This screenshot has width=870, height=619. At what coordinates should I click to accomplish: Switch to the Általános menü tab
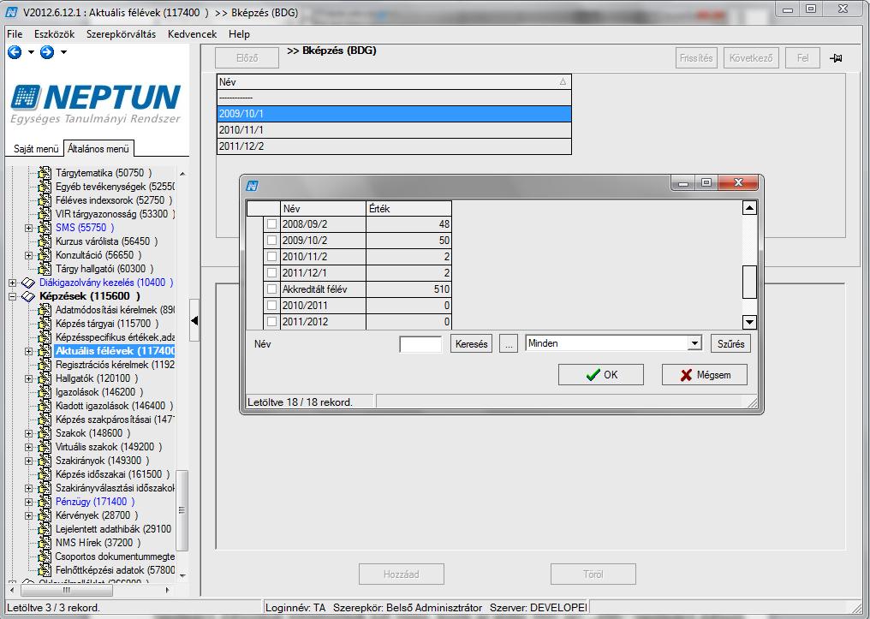(98, 149)
